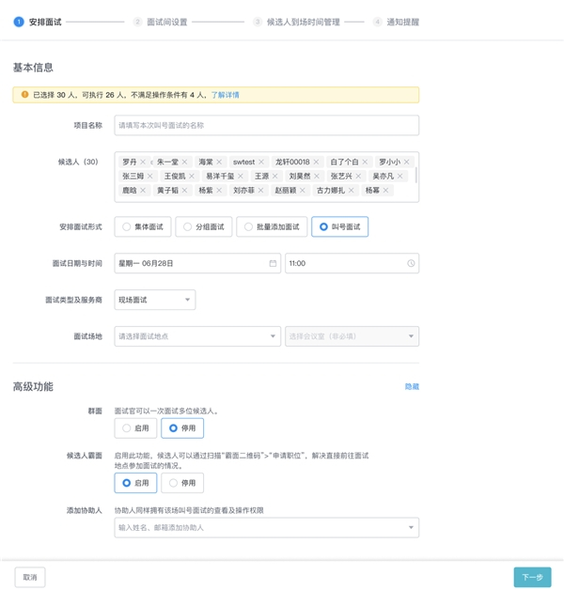Viewport: 564px width, 590px height.
Task: Remove candidate 白了个白 tag
Action: [365, 162]
